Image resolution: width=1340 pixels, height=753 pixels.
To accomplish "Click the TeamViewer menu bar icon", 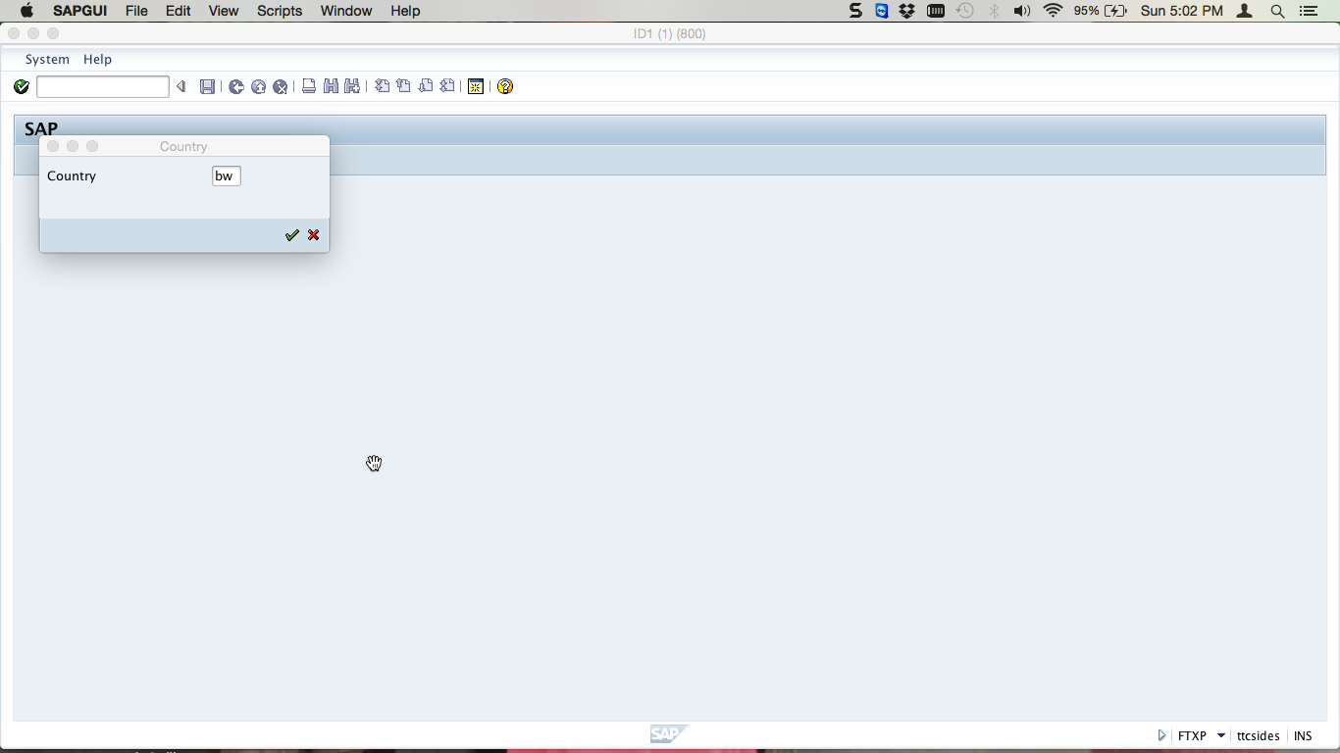I will click(x=882, y=11).
